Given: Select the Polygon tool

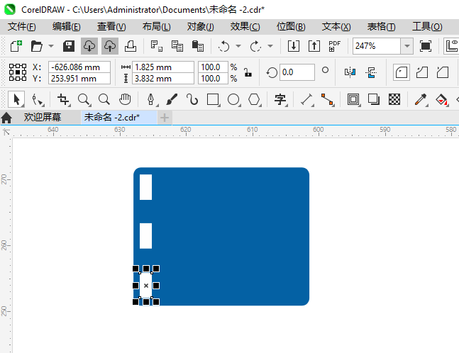Looking at the screenshot, I should click(254, 99).
